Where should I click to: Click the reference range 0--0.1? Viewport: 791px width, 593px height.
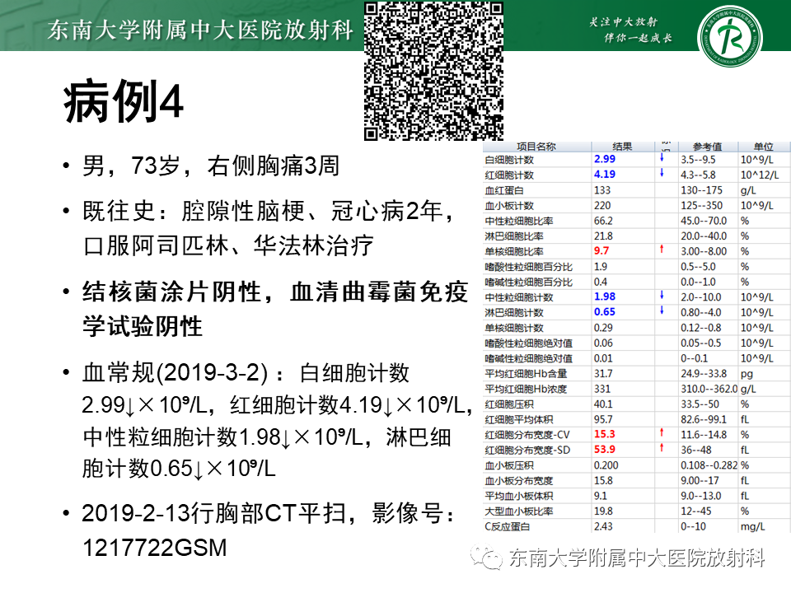pos(694,358)
